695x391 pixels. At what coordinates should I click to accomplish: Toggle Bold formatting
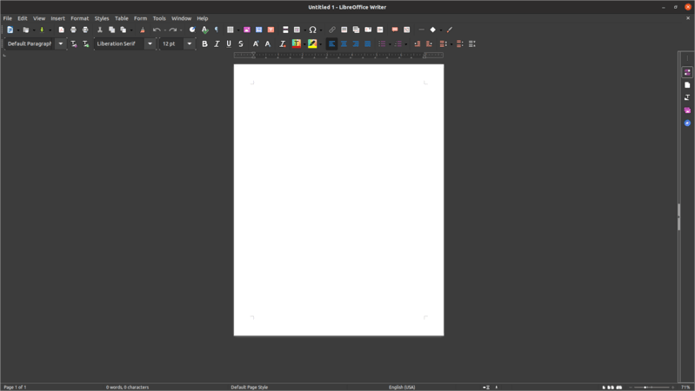click(204, 43)
